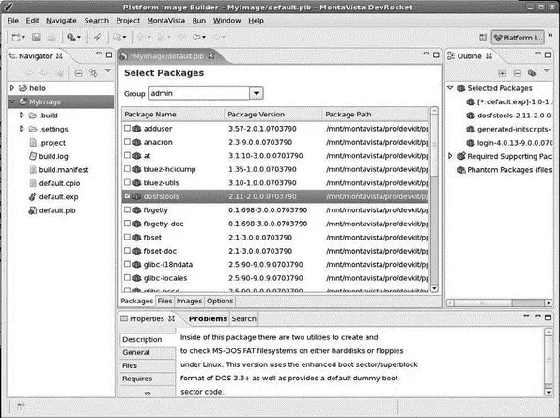Click the Print toolbar icon

[52, 38]
